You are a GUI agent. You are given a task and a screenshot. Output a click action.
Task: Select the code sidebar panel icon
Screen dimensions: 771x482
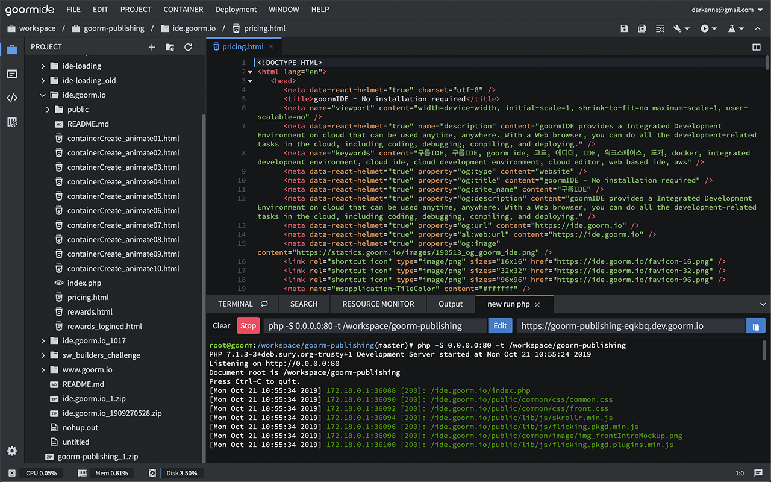pos(12,97)
